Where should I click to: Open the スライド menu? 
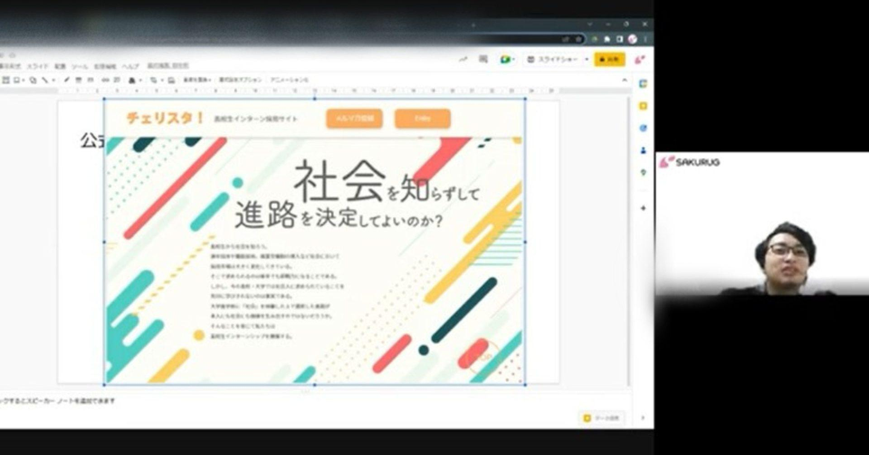37,66
